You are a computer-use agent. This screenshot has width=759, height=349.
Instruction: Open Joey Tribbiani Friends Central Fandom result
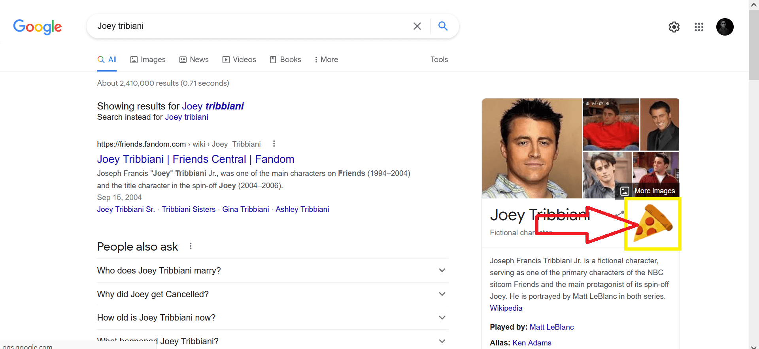[196, 159]
